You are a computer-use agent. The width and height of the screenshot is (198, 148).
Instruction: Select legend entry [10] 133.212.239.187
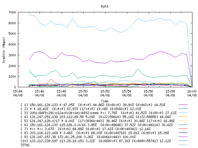[x=96, y=141]
